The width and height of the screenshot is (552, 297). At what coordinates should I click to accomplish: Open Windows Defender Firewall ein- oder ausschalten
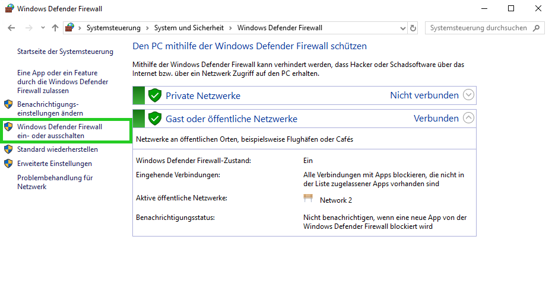tap(59, 131)
